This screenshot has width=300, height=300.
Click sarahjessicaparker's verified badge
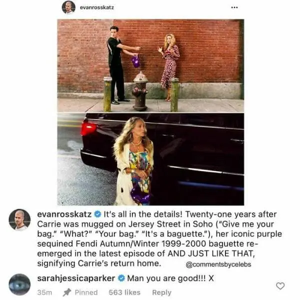pos(121,278)
